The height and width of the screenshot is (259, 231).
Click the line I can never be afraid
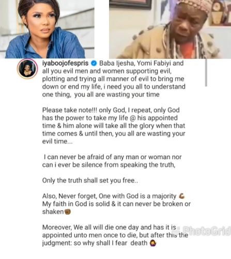tap(112, 157)
